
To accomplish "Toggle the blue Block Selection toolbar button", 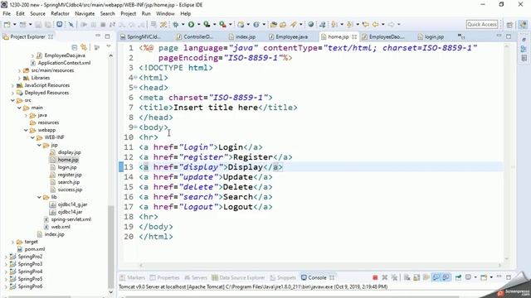I will [59, 24].
